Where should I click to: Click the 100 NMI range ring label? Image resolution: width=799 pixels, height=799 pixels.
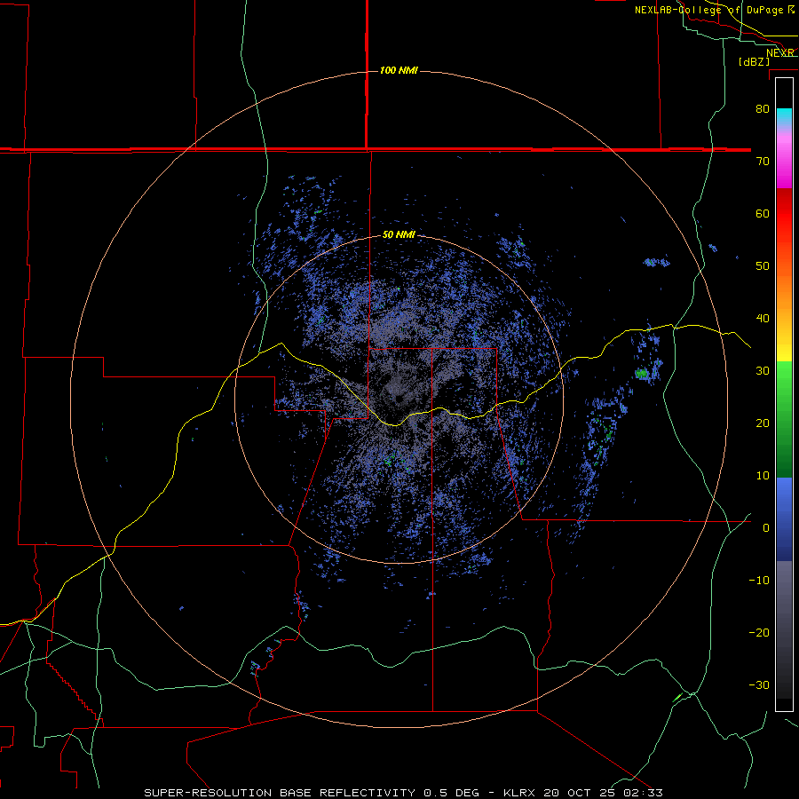[399, 70]
